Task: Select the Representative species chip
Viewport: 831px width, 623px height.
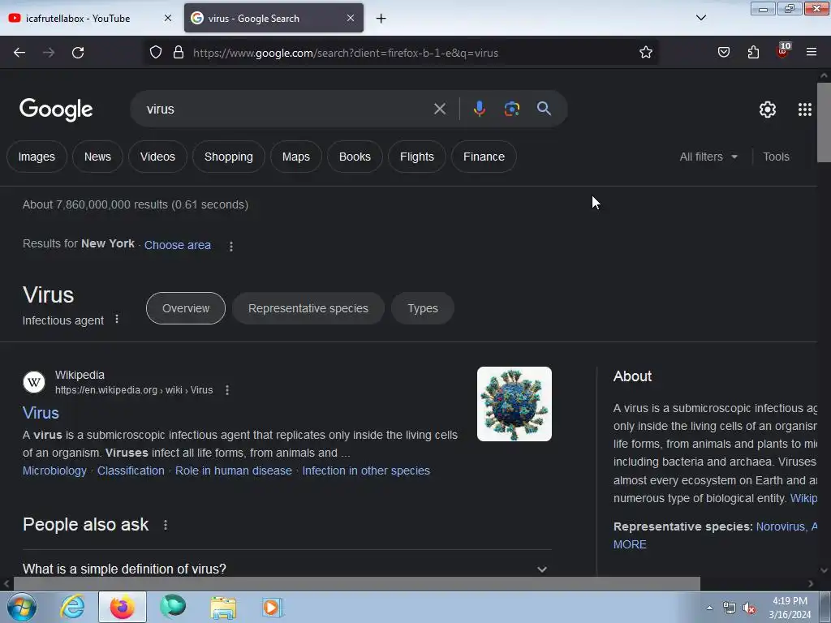Action: (308, 308)
